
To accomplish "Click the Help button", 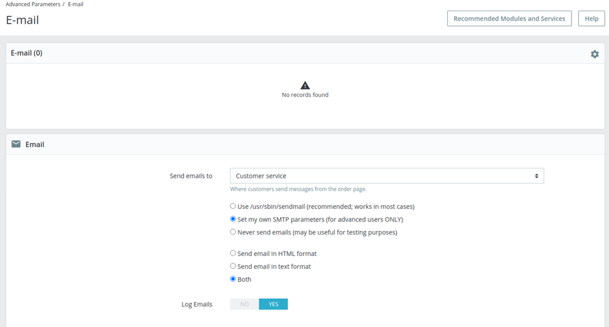I will [592, 19].
